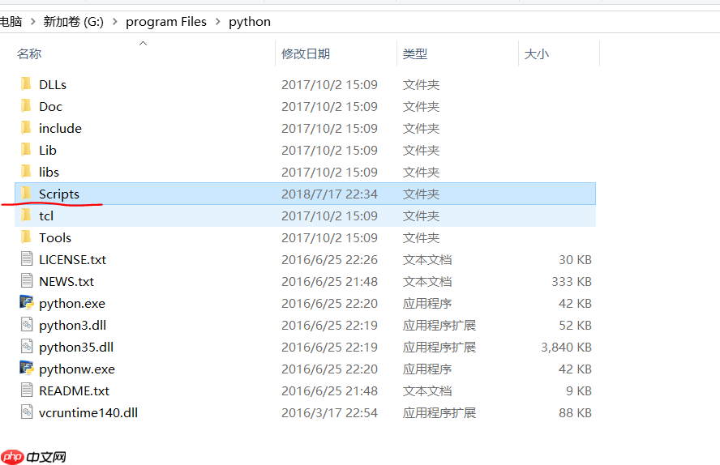
Task: Select the Scripts folder name
Action: click(x=59, y=194)
